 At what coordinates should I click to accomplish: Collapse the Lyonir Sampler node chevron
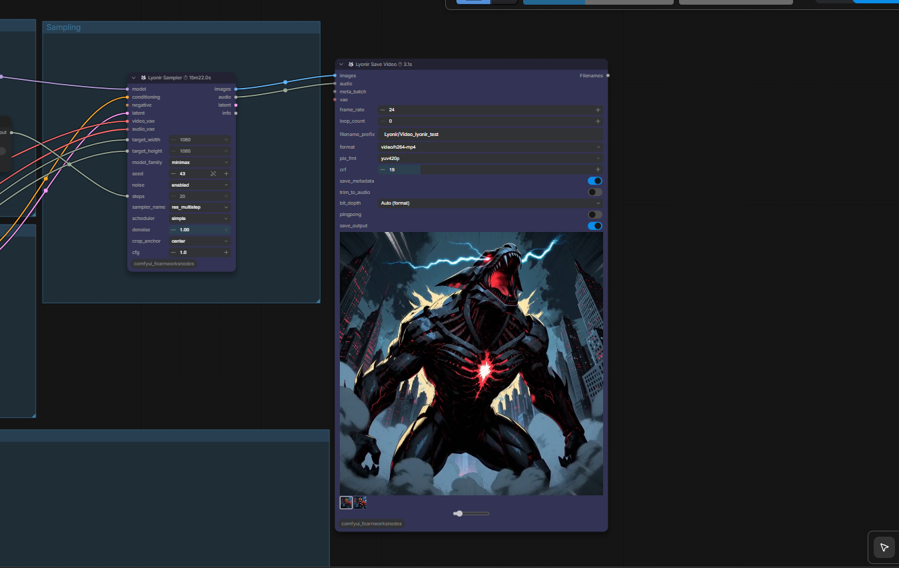(133, 78)
